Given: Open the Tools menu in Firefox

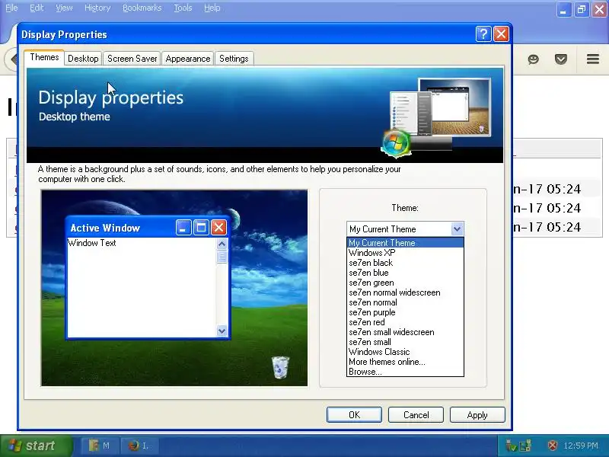Looking at the screenshot, I should pos(183,8).
